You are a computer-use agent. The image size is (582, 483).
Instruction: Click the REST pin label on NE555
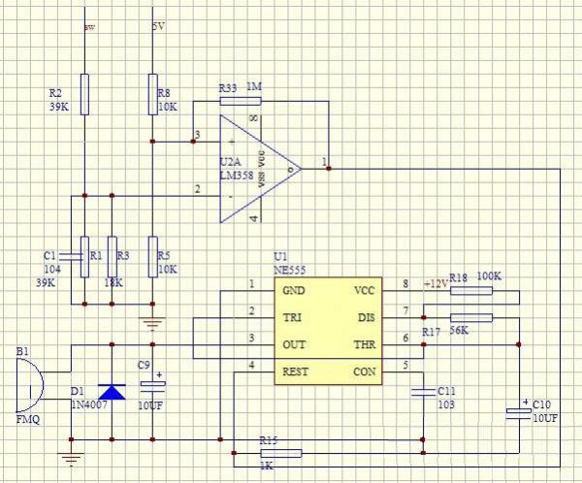pos(296,371)
